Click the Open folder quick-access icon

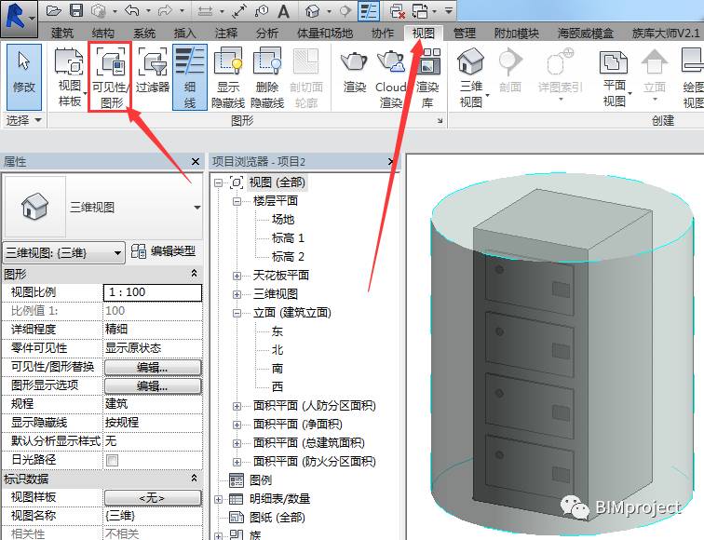[54, 10]
